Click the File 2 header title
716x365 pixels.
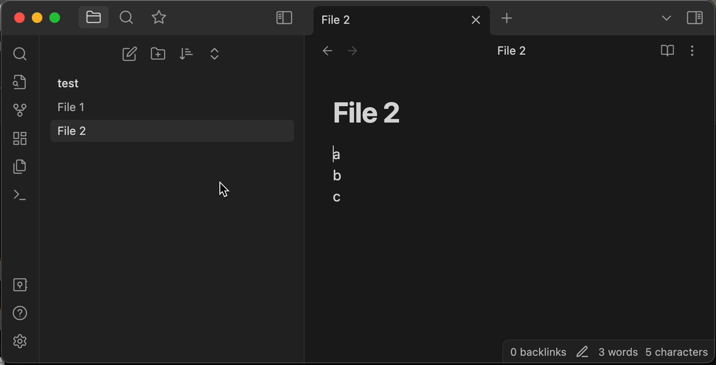(511, 51)
